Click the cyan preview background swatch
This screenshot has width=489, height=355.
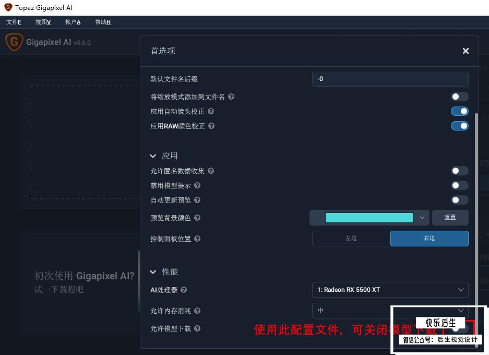coord(369,218)
